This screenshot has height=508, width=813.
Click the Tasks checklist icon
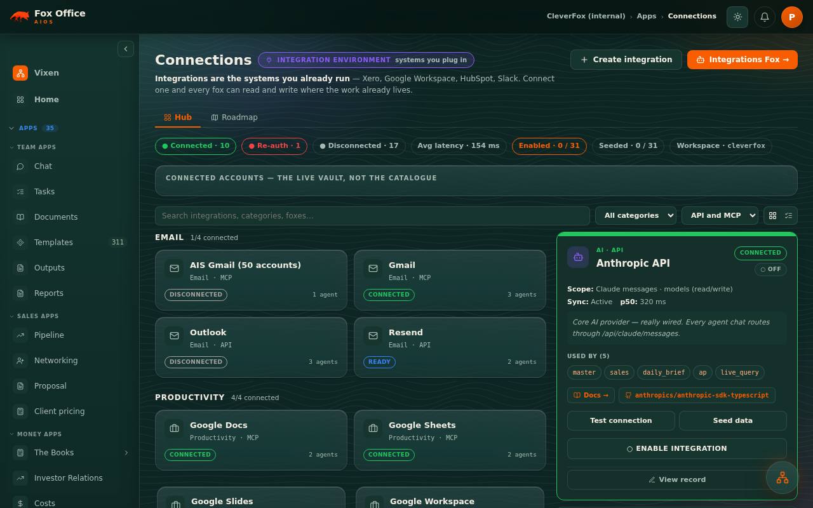tap(20, 192)
